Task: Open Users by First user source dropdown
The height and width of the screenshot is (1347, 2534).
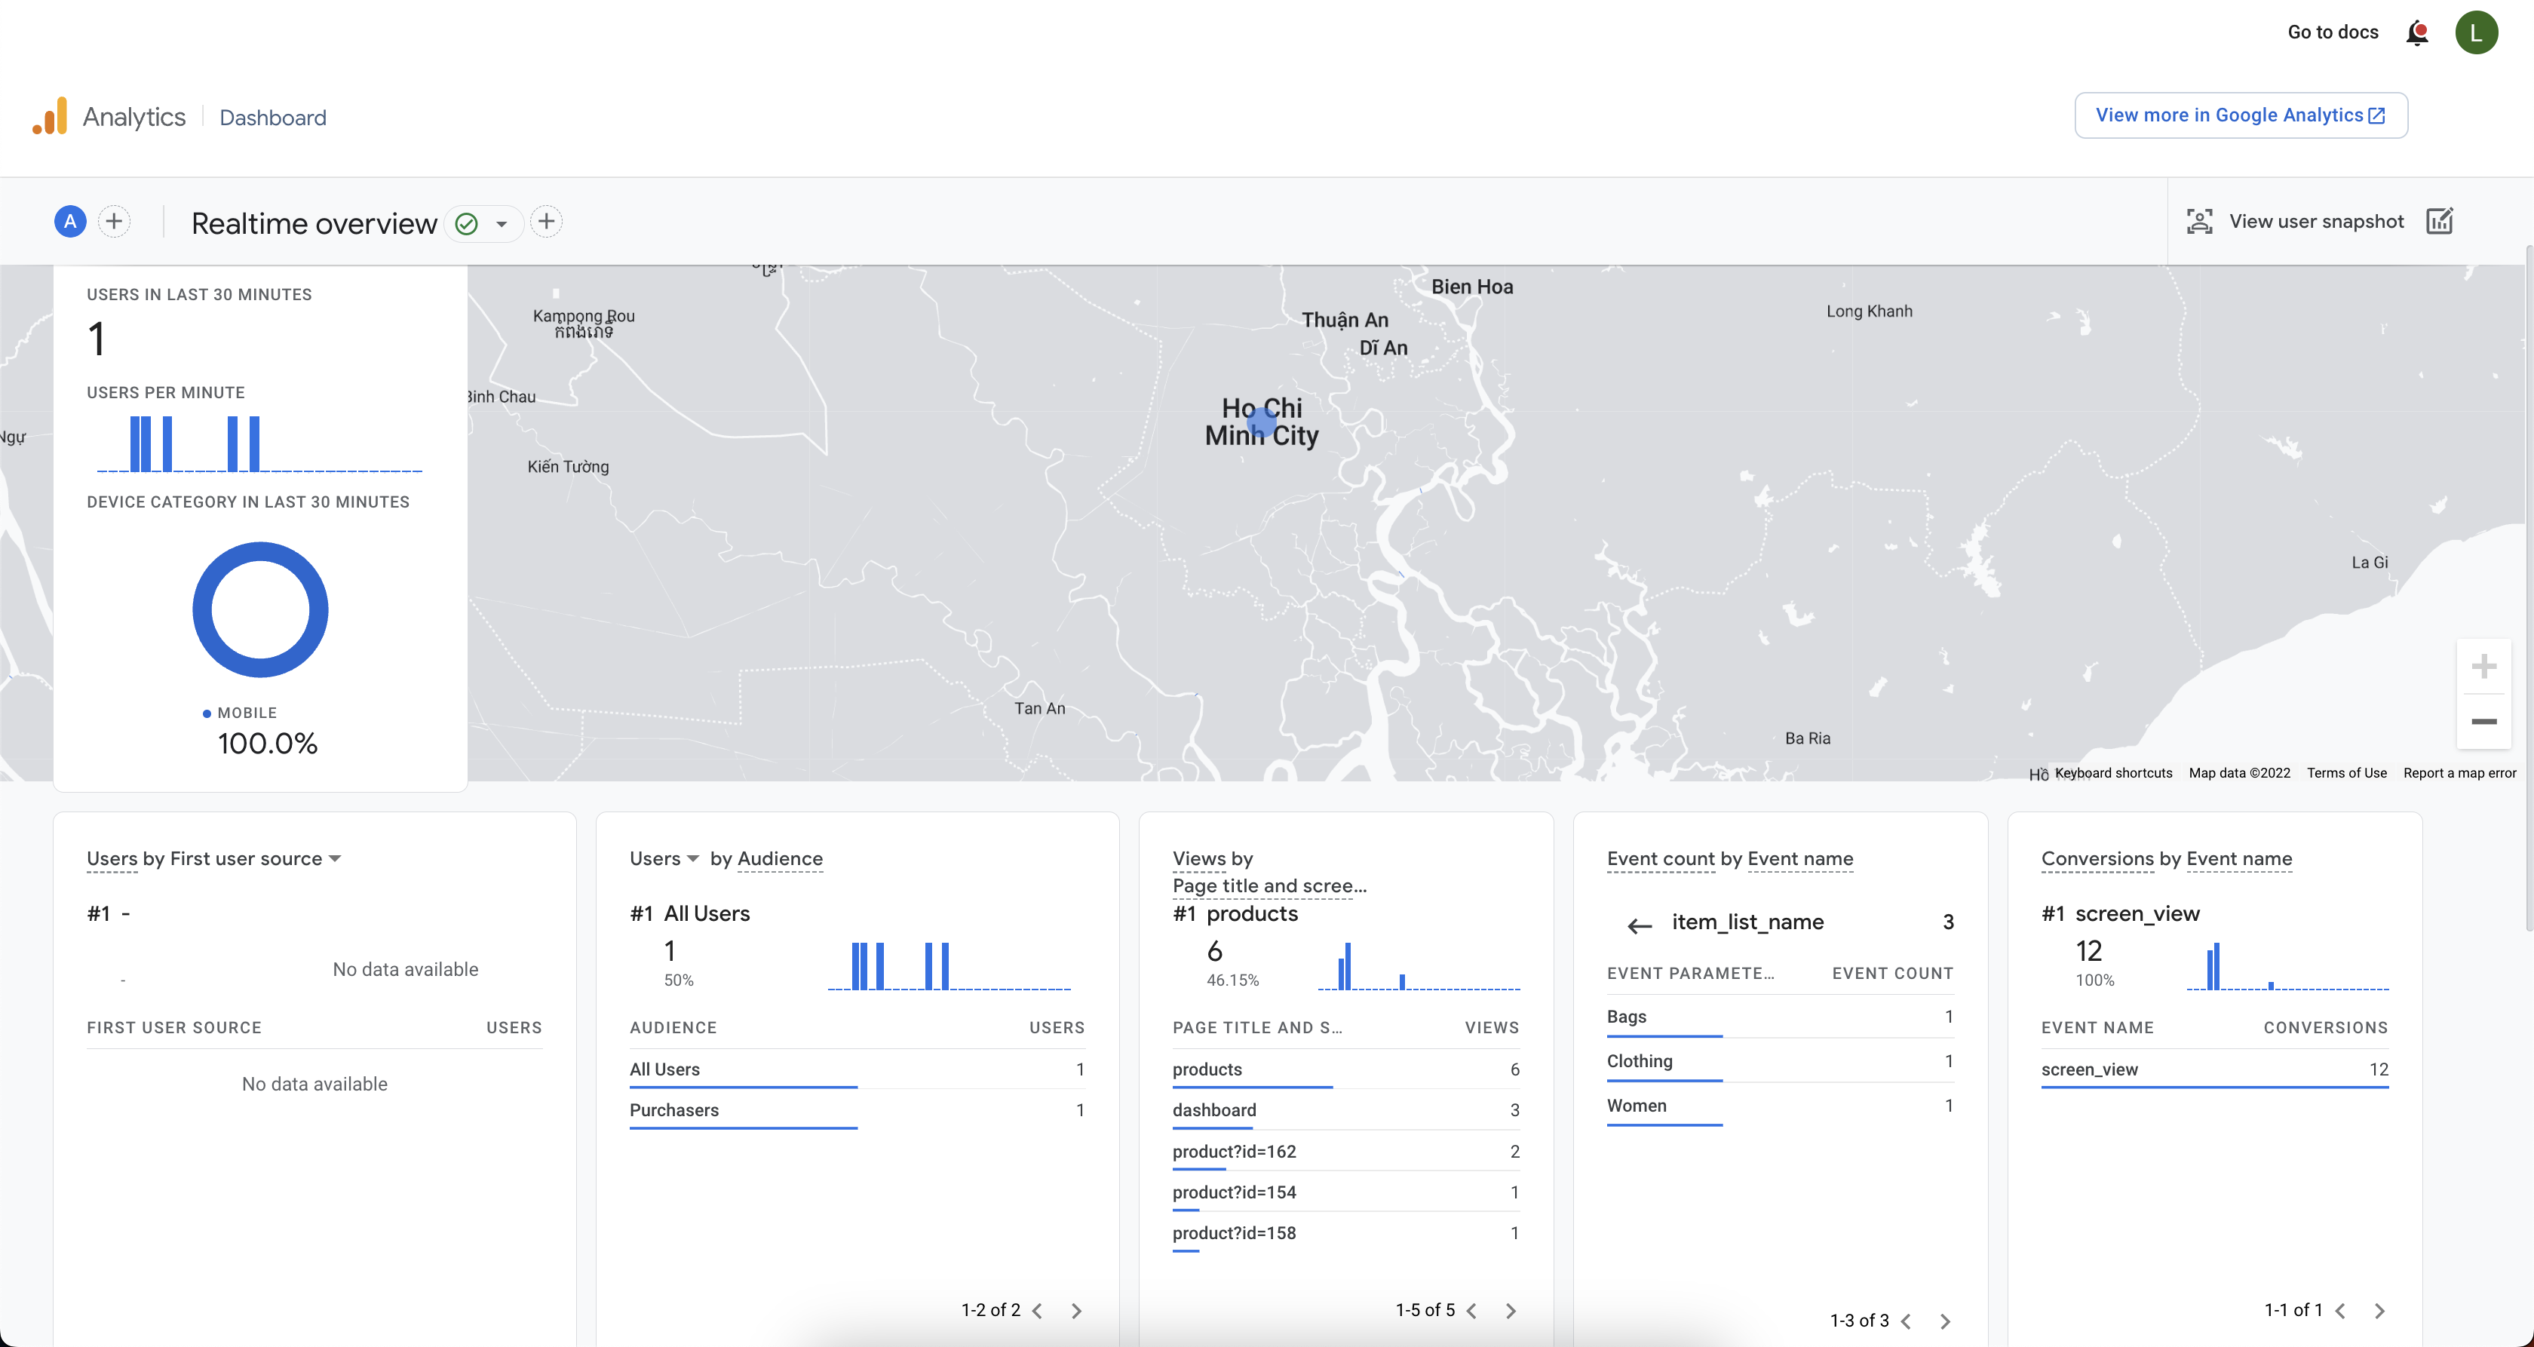Action: 334,859
